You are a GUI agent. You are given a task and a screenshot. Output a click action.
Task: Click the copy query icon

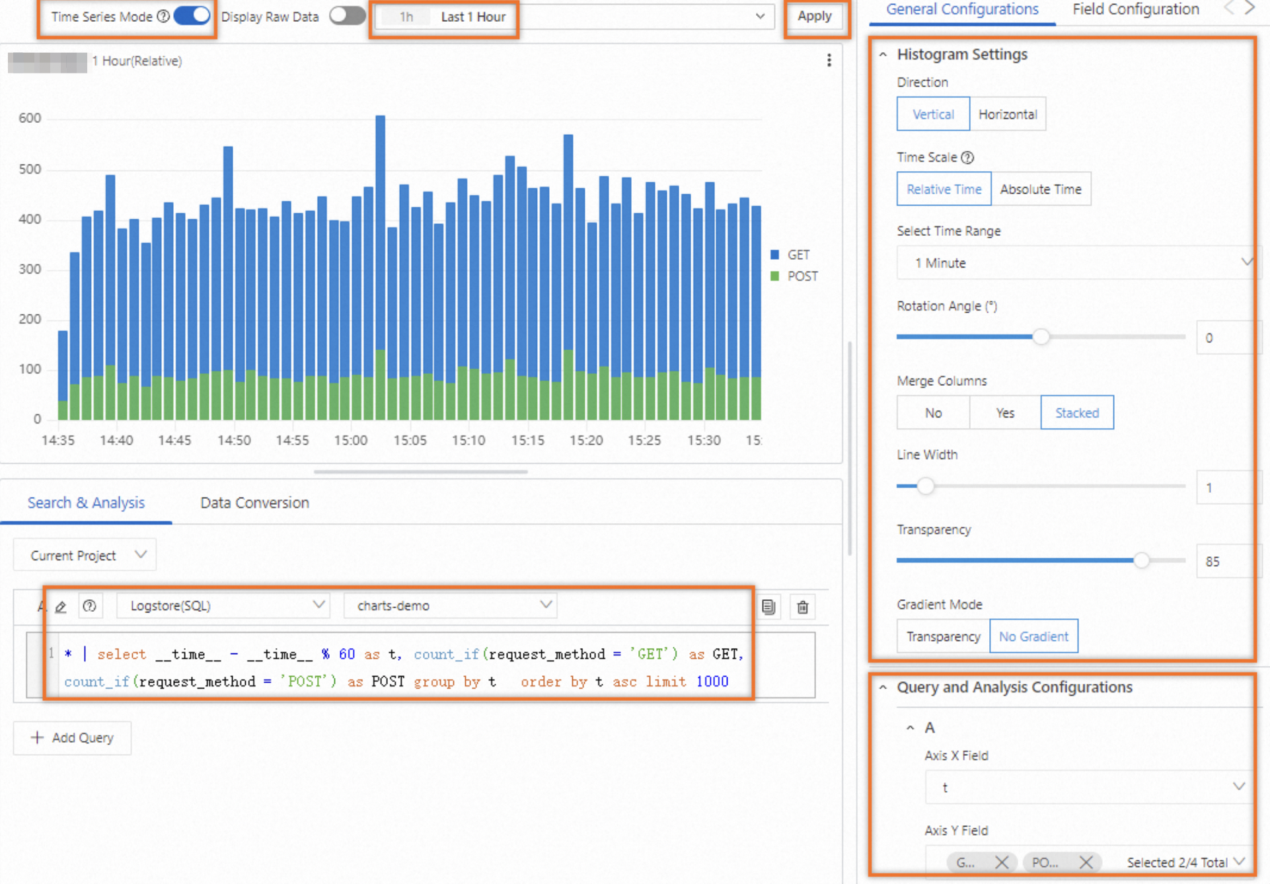tap(768, 607)
